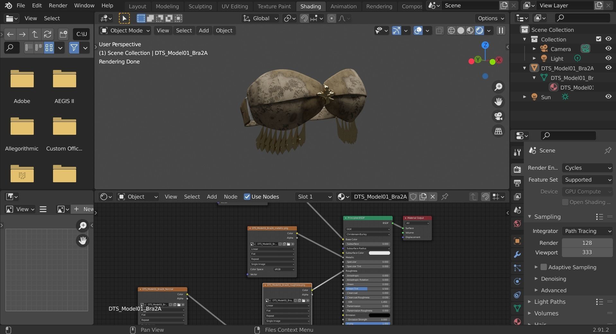Toggle perspective/orthographic grid icon in viewport
This screenshot has width=616, height=334.
(x=498, y=131)
